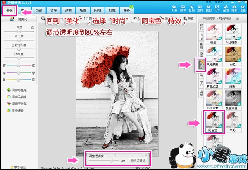Switch to the 美化 tab
This screenshot has height=170, width=248.
(10, 9)
